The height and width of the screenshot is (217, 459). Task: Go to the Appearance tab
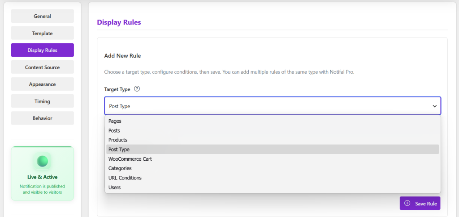tap(43, 84)
